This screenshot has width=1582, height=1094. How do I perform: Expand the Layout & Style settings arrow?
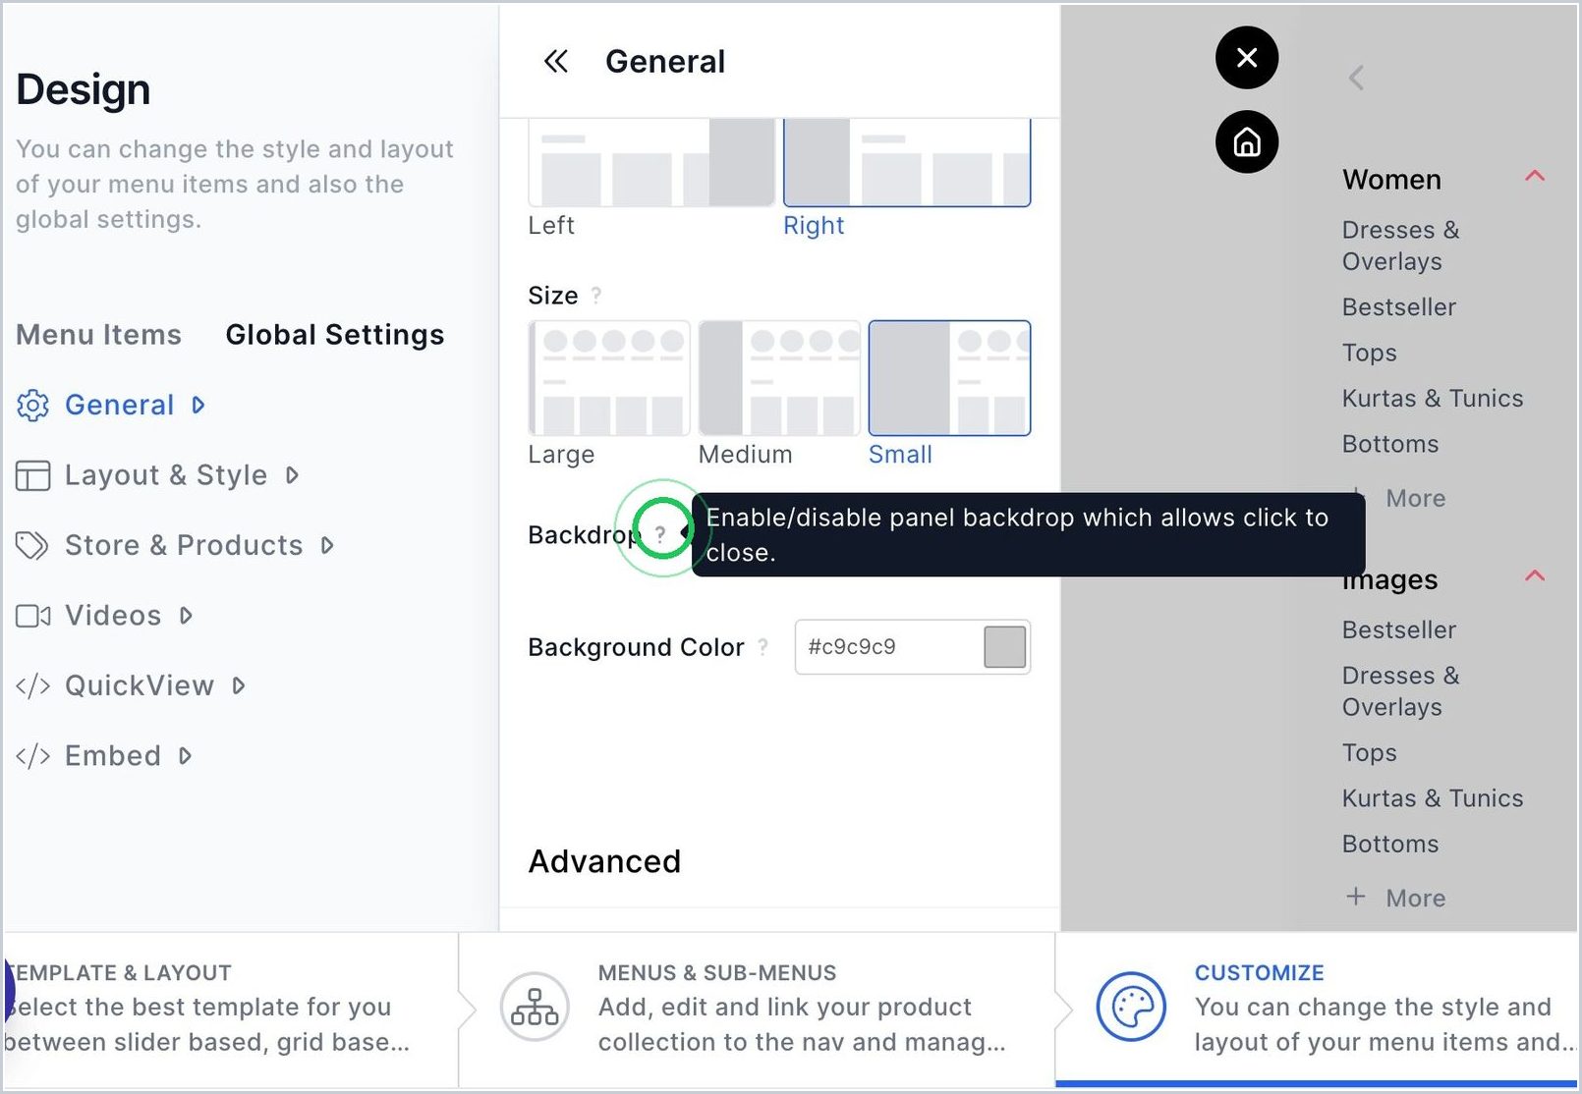pos(292,475)
